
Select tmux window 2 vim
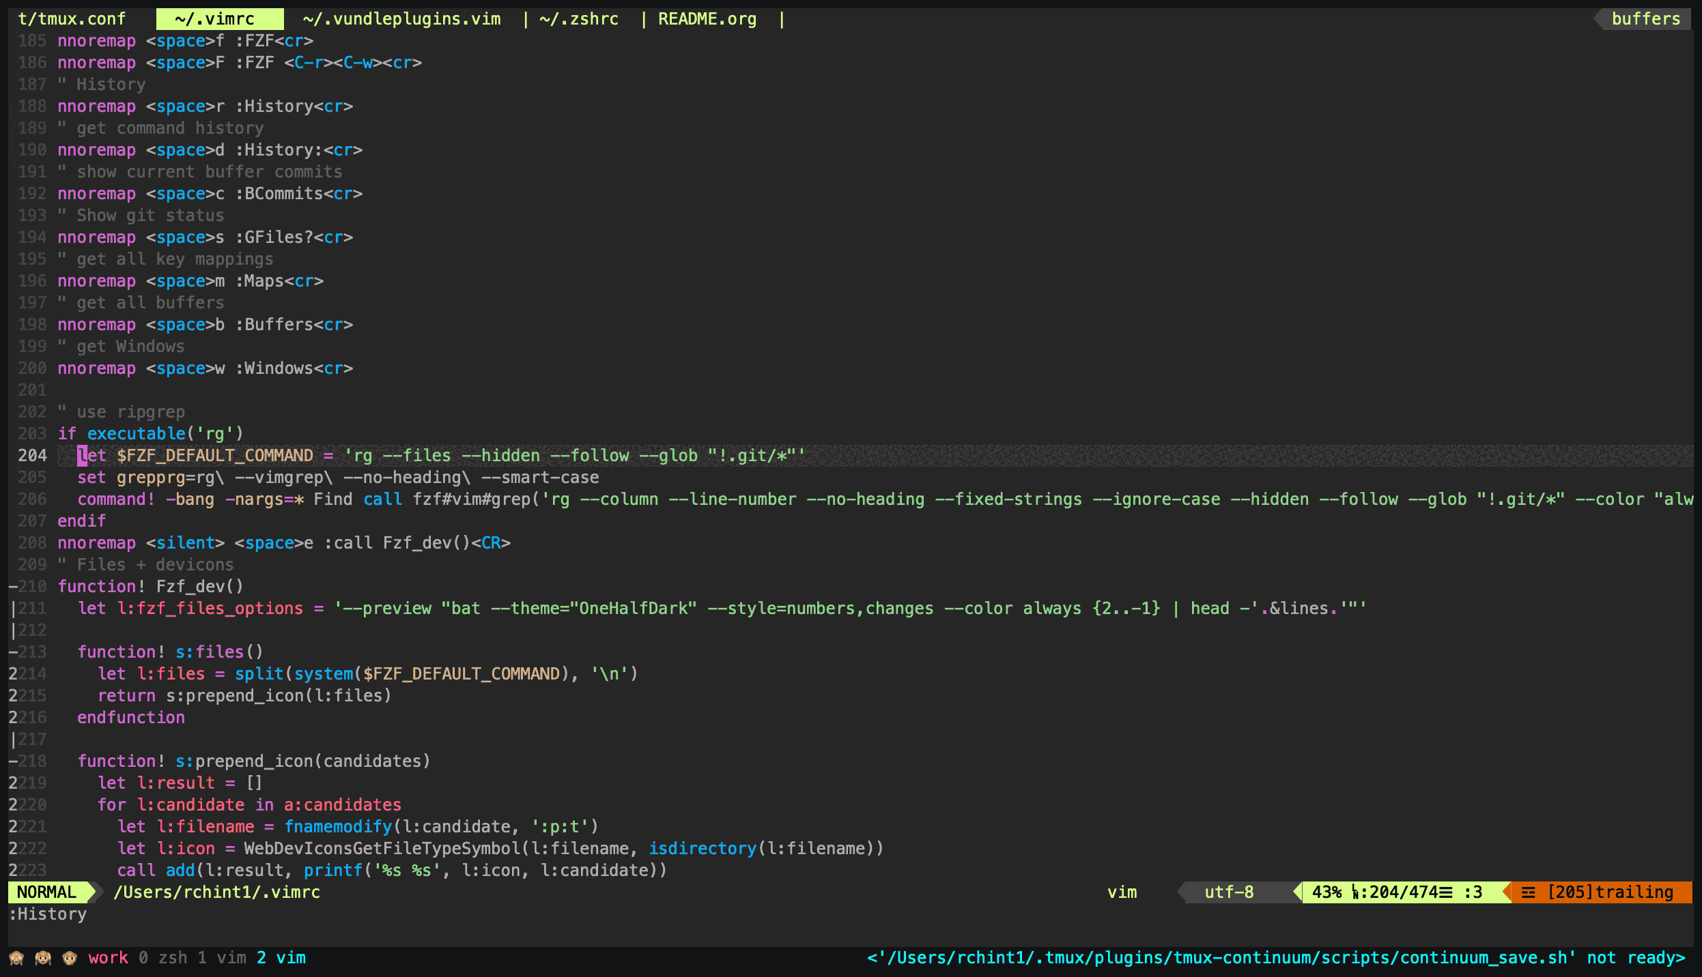281,958
